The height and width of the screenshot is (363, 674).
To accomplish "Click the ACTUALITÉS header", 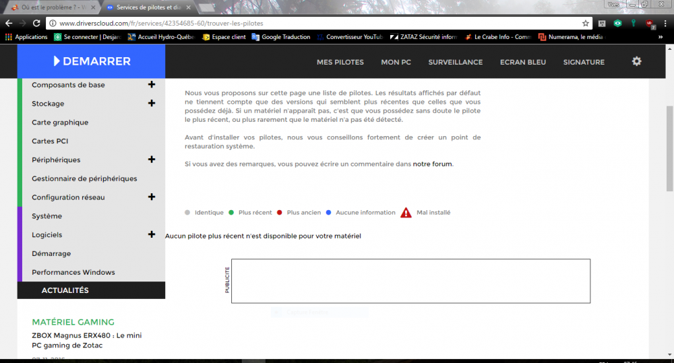I will (x=91, y=290).
